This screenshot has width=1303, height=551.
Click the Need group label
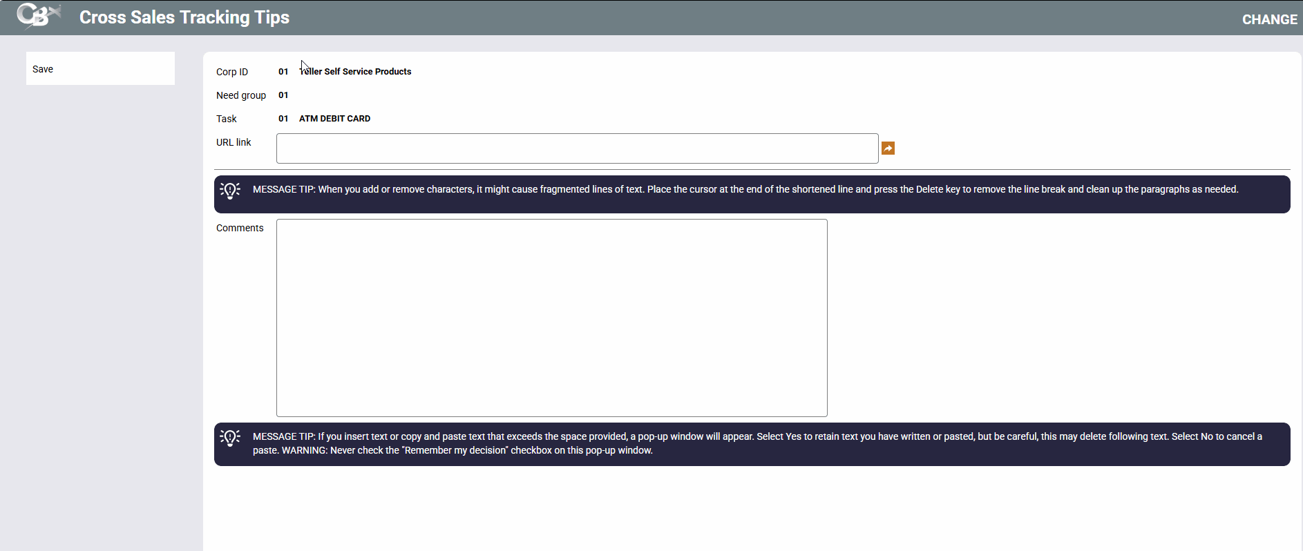point(240,95)
